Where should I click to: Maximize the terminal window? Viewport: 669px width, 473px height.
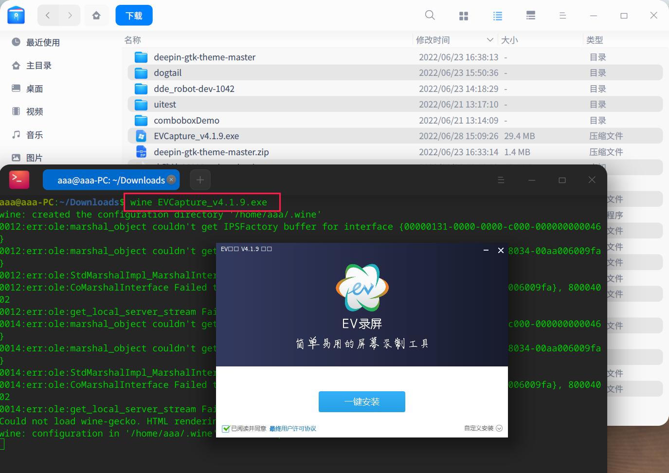(x=562, y=180)
